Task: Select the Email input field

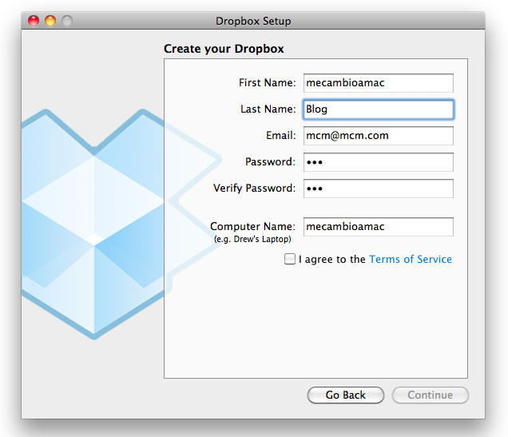Action: 378,136
